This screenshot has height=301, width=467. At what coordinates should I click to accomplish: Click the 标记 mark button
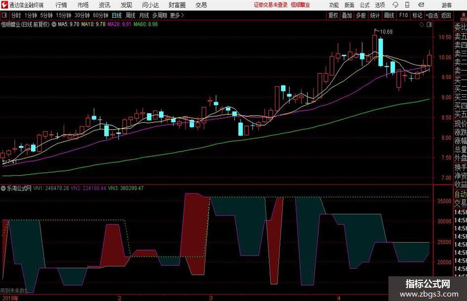click(x=417, y=15)
